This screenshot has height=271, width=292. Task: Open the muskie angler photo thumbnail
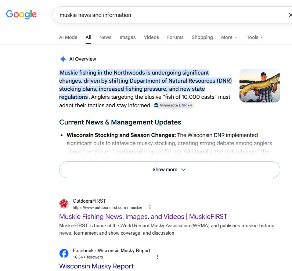pos(260,86)
